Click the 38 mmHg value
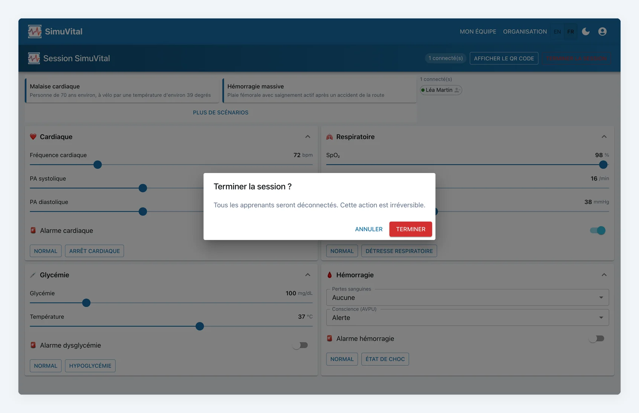The image size is (639, 413). click(x=596, y=202)
